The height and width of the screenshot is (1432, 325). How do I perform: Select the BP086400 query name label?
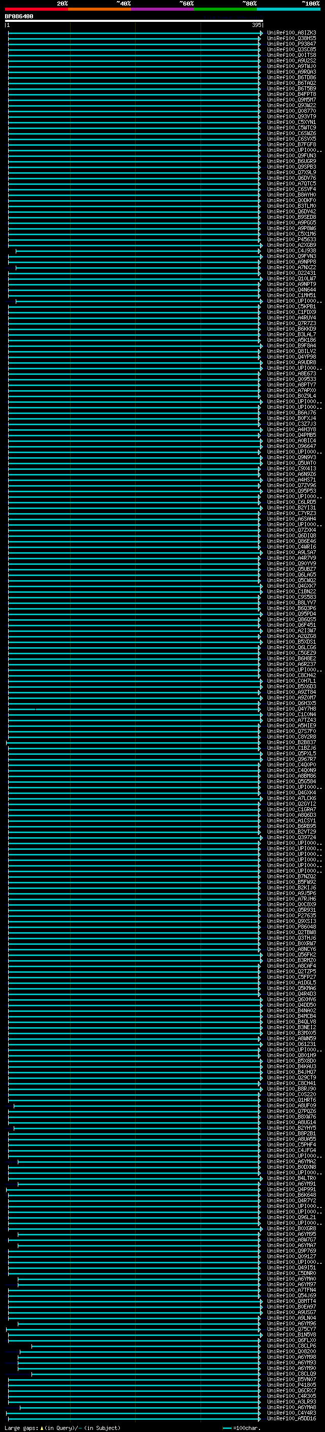[x=19, y=17]
